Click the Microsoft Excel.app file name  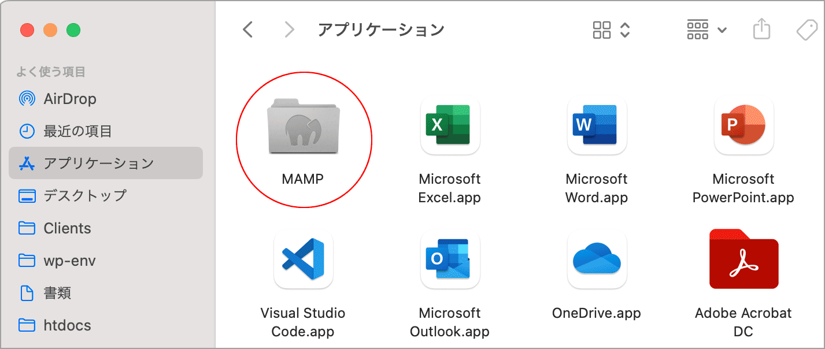coord(450,188)
